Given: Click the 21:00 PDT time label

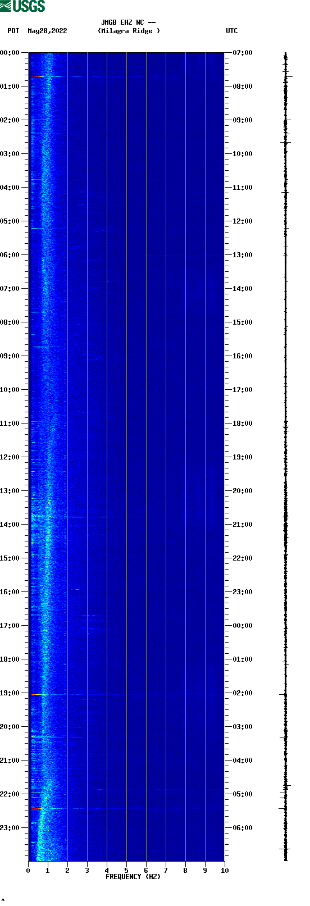Looking at the screenshot, I should tap(10, 761).
